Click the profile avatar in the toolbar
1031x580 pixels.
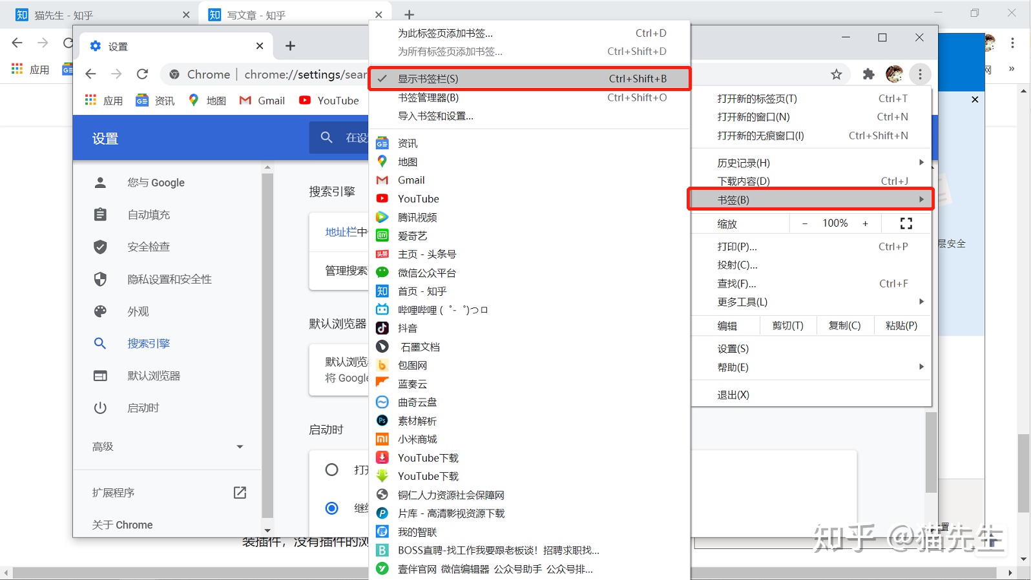click(894, 74)
